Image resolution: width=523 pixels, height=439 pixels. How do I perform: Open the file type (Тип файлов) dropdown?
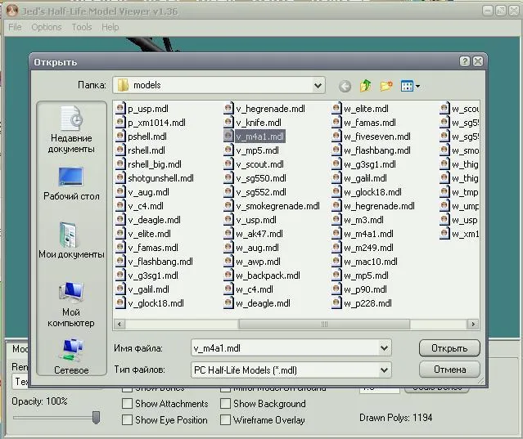tap(384, 370)
